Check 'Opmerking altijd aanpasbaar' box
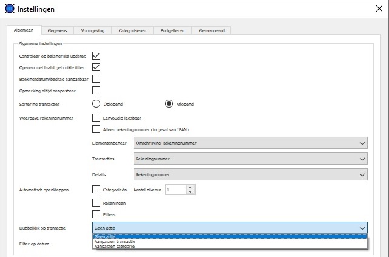The image size is (389, 257). pos(96,91)
